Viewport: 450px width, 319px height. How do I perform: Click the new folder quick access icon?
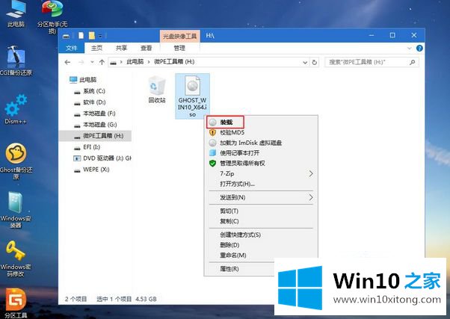pyautogui.click(x=92, y=36)
